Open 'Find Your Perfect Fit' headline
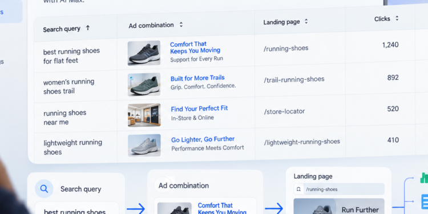 tap(199, 108)
